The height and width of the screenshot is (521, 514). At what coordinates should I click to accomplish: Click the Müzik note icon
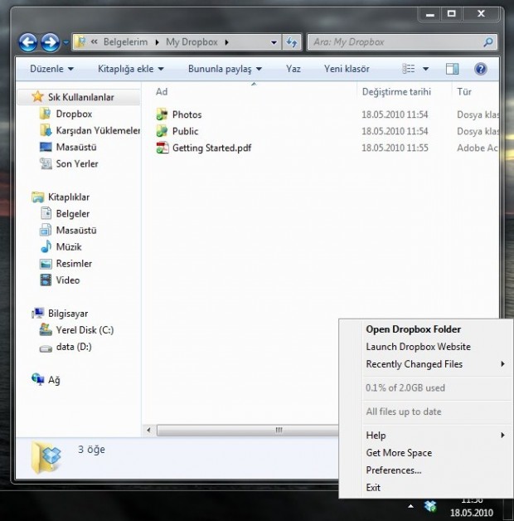point(46,246)
